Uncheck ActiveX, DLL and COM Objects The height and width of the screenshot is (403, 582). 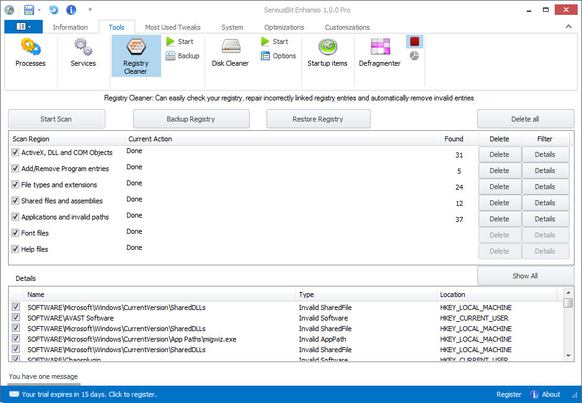coord(15,153)
